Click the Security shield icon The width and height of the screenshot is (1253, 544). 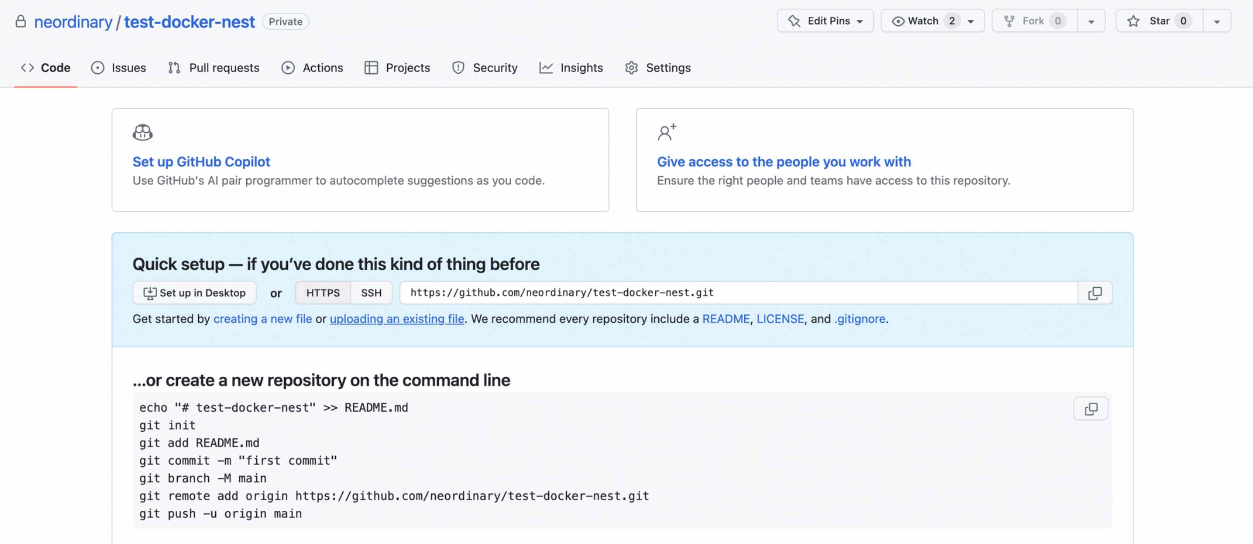[458, 68]
